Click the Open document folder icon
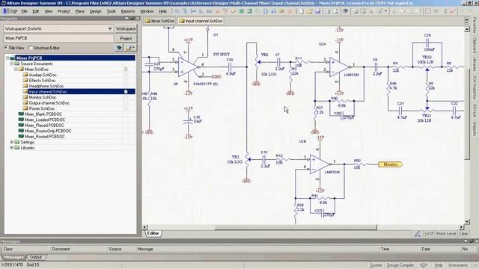 pos(309,11)
